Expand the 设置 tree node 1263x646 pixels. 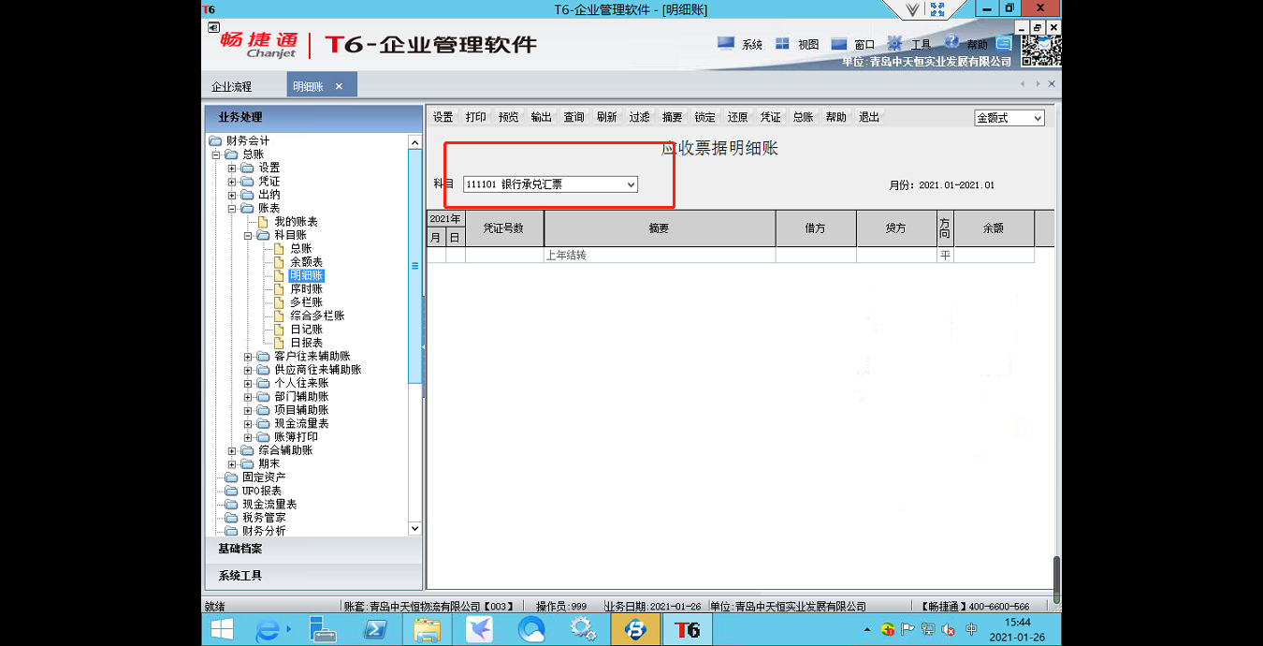point(232,169)
